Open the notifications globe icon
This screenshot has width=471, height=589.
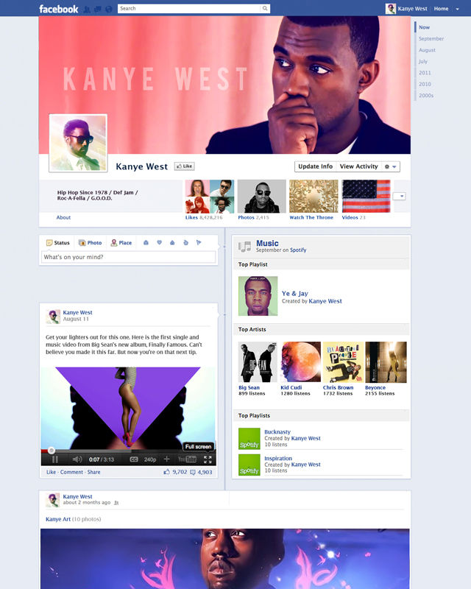109,10
